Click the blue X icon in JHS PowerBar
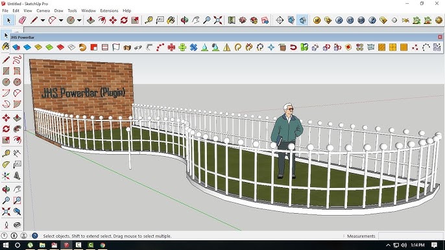Viewport: 445px width, 250px height. point(193,47)
